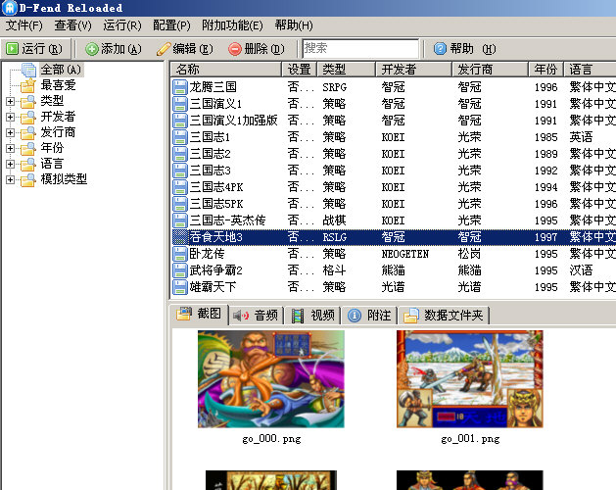Expand the 年份 tree node
Image resolution: width=616 pixels, height=490 pixels.
(x=10, y=148)
